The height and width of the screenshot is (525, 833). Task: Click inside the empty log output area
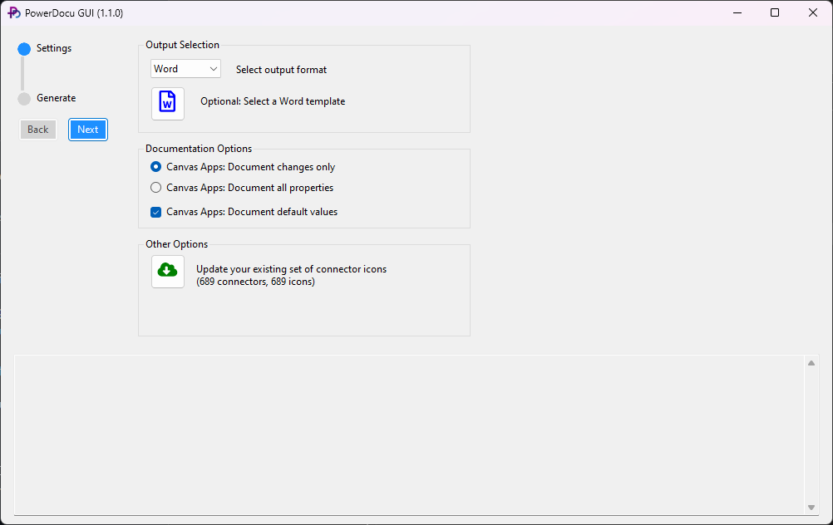coord(409,434)
